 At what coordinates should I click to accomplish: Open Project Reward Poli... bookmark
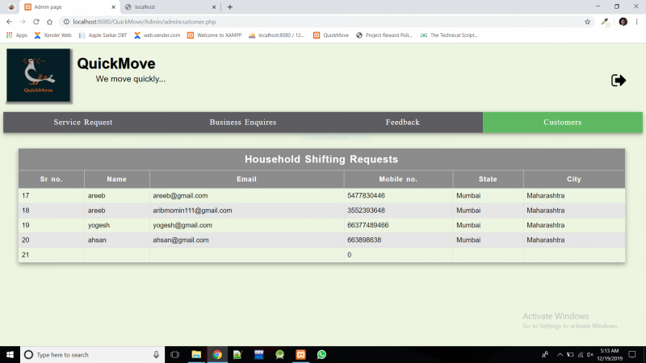tap(384, 35)
